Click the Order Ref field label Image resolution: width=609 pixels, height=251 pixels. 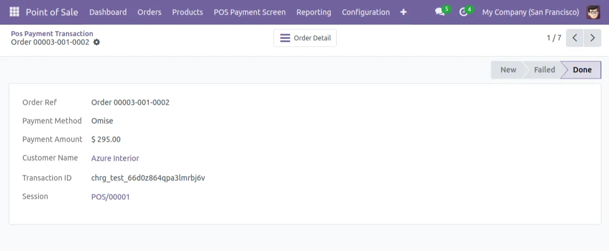click(40, 102)
